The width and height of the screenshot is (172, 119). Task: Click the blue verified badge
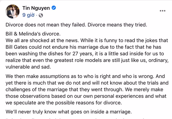tap(54, 8)
